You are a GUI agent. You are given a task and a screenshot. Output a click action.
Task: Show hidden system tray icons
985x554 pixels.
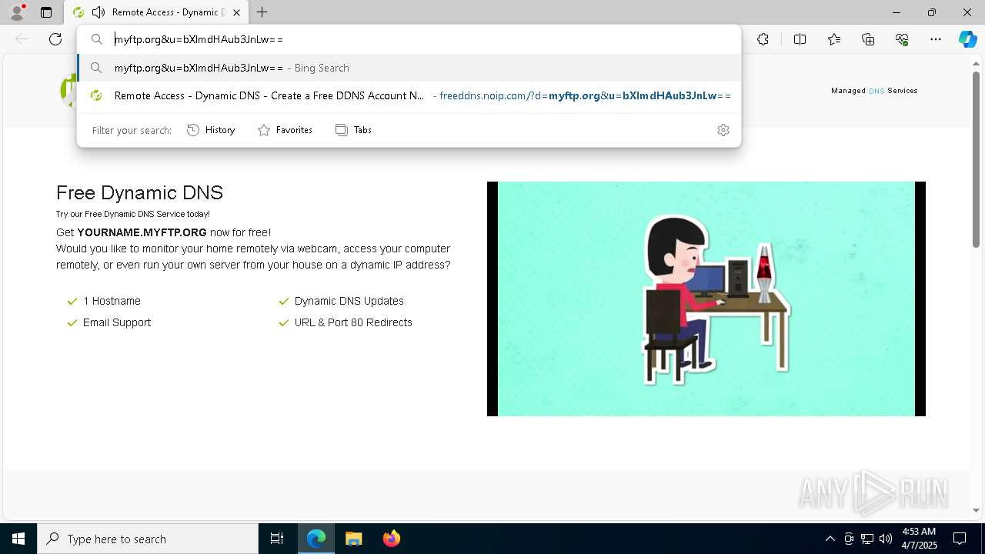830,539
